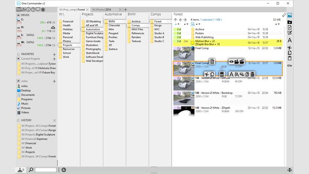Open command prompt c:\ icon
309x174 pixels.
pyautogui.click(x=290, y=65)
